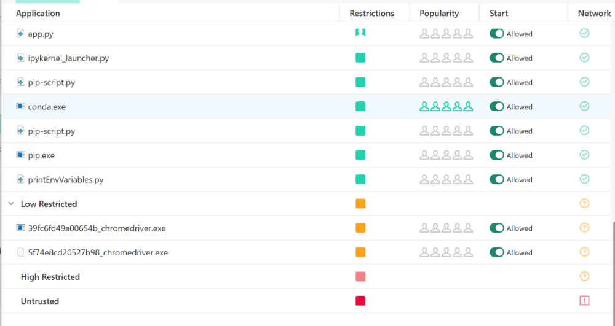
Task: Click the conda.exe application icon
Action: point(20,107)
